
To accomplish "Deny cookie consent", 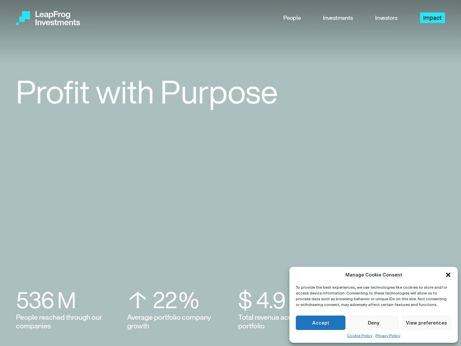I will pos(373,323).
